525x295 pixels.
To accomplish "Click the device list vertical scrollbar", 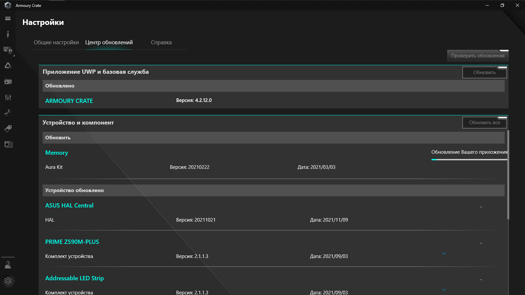I will [508, 174].
